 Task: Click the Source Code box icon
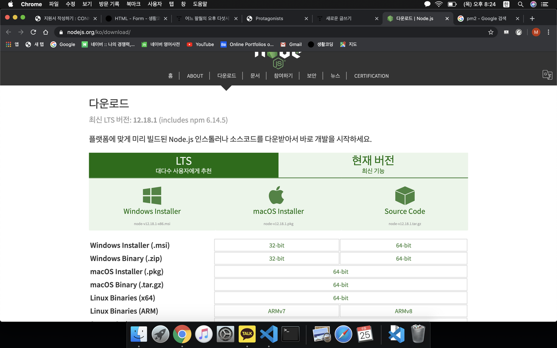tap(405, 196)
